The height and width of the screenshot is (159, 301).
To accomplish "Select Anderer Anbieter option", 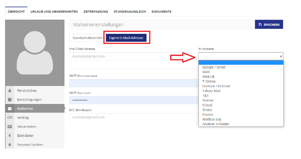I will 241,124.
